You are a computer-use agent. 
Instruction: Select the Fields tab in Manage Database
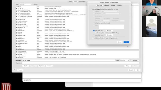point(75,2)
